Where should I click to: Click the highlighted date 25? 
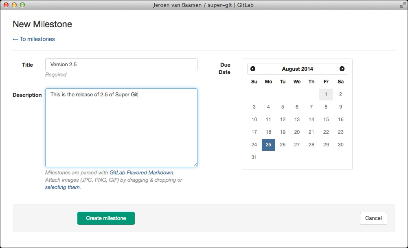point(268,145)
